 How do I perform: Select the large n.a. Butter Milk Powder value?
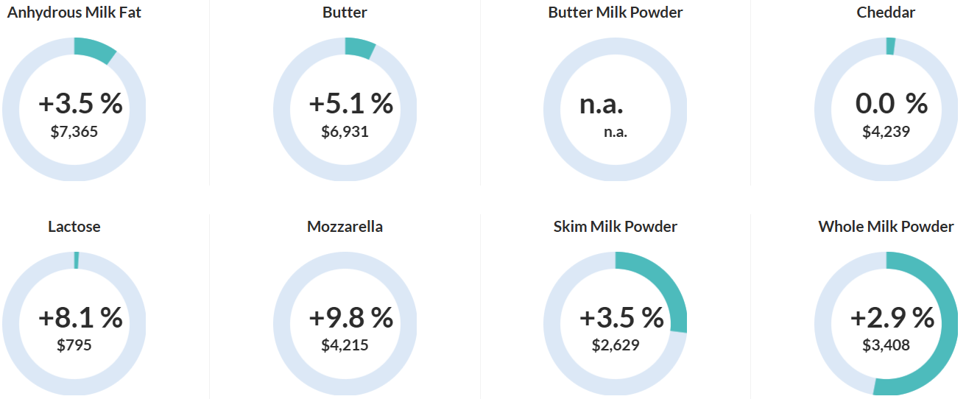click(602, 105)
